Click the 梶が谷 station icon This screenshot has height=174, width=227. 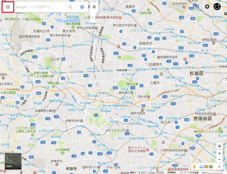coord(184,155)
